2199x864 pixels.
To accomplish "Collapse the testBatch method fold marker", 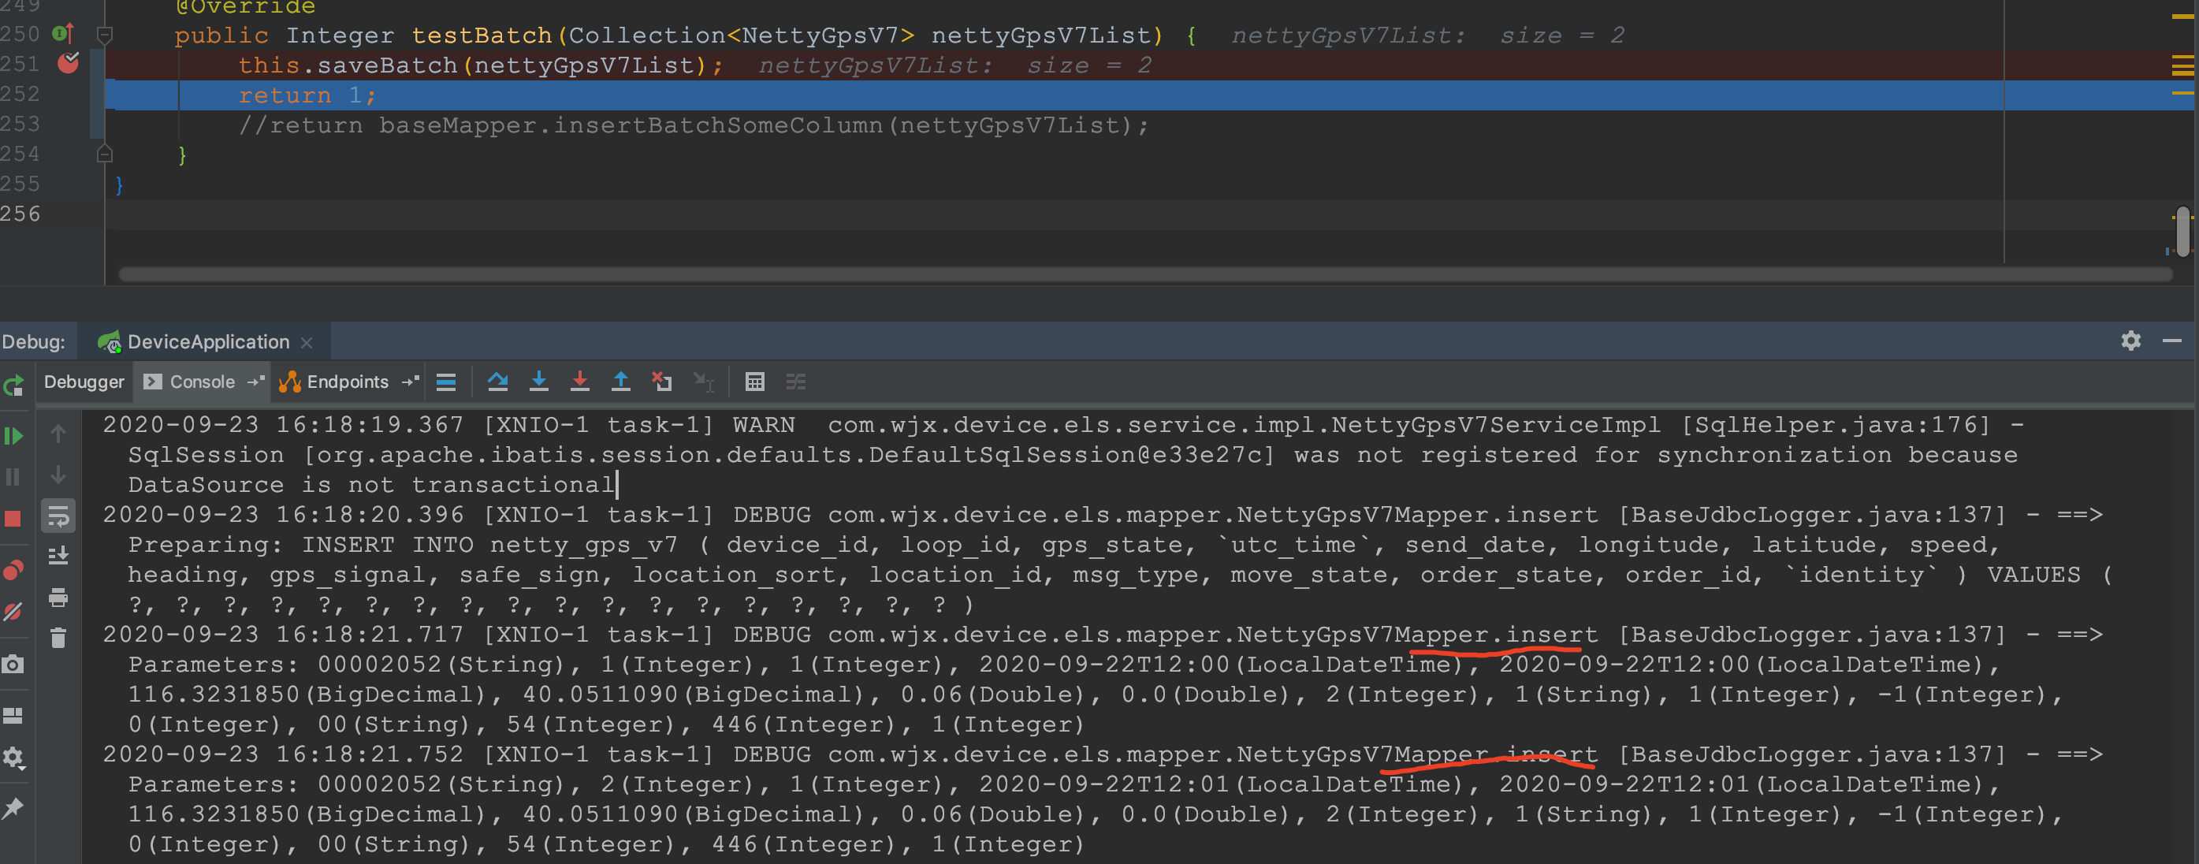I will (x=105, y=35).
